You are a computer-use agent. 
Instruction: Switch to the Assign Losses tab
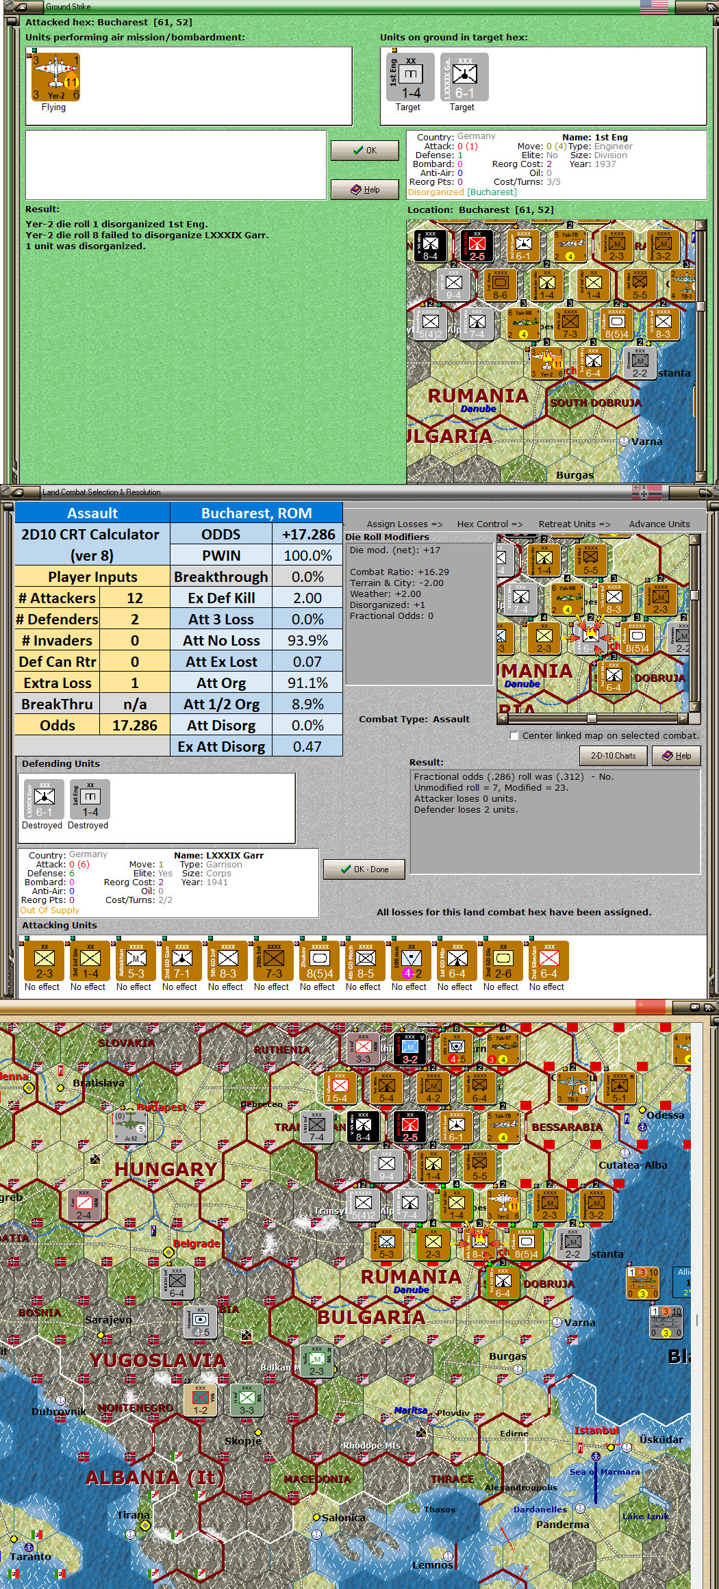coord(404,524)
